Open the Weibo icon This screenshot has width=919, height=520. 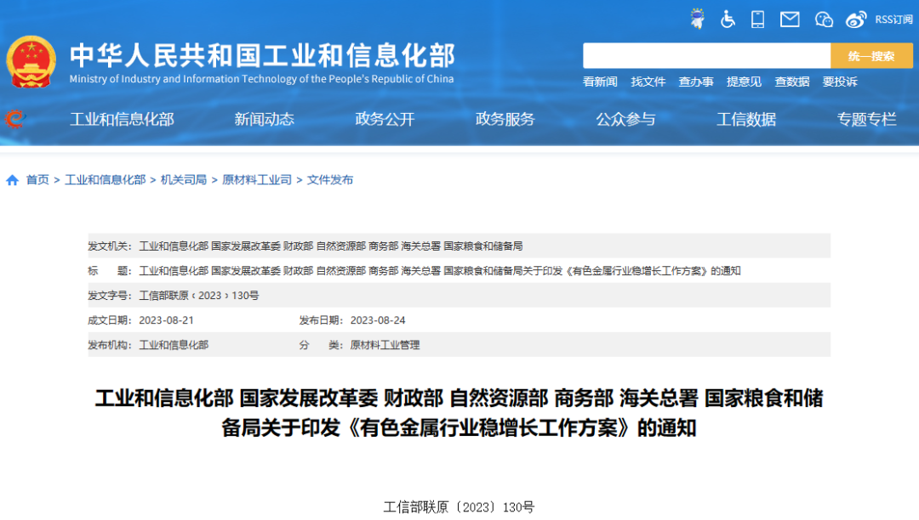click(856, 20)
